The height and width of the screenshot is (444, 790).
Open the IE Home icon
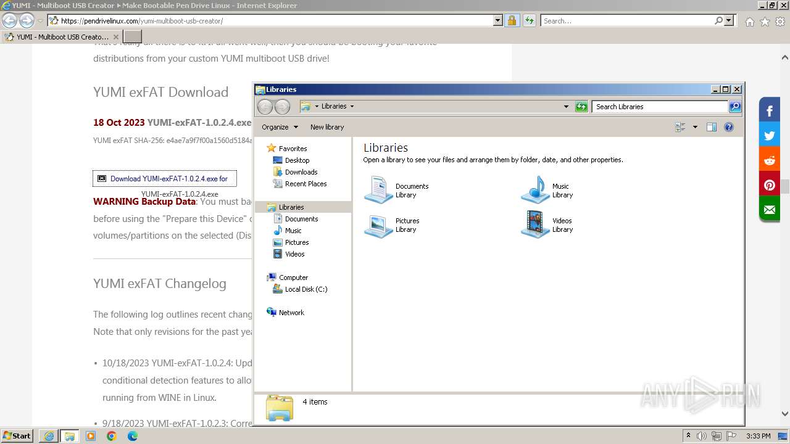coord(749,22)
